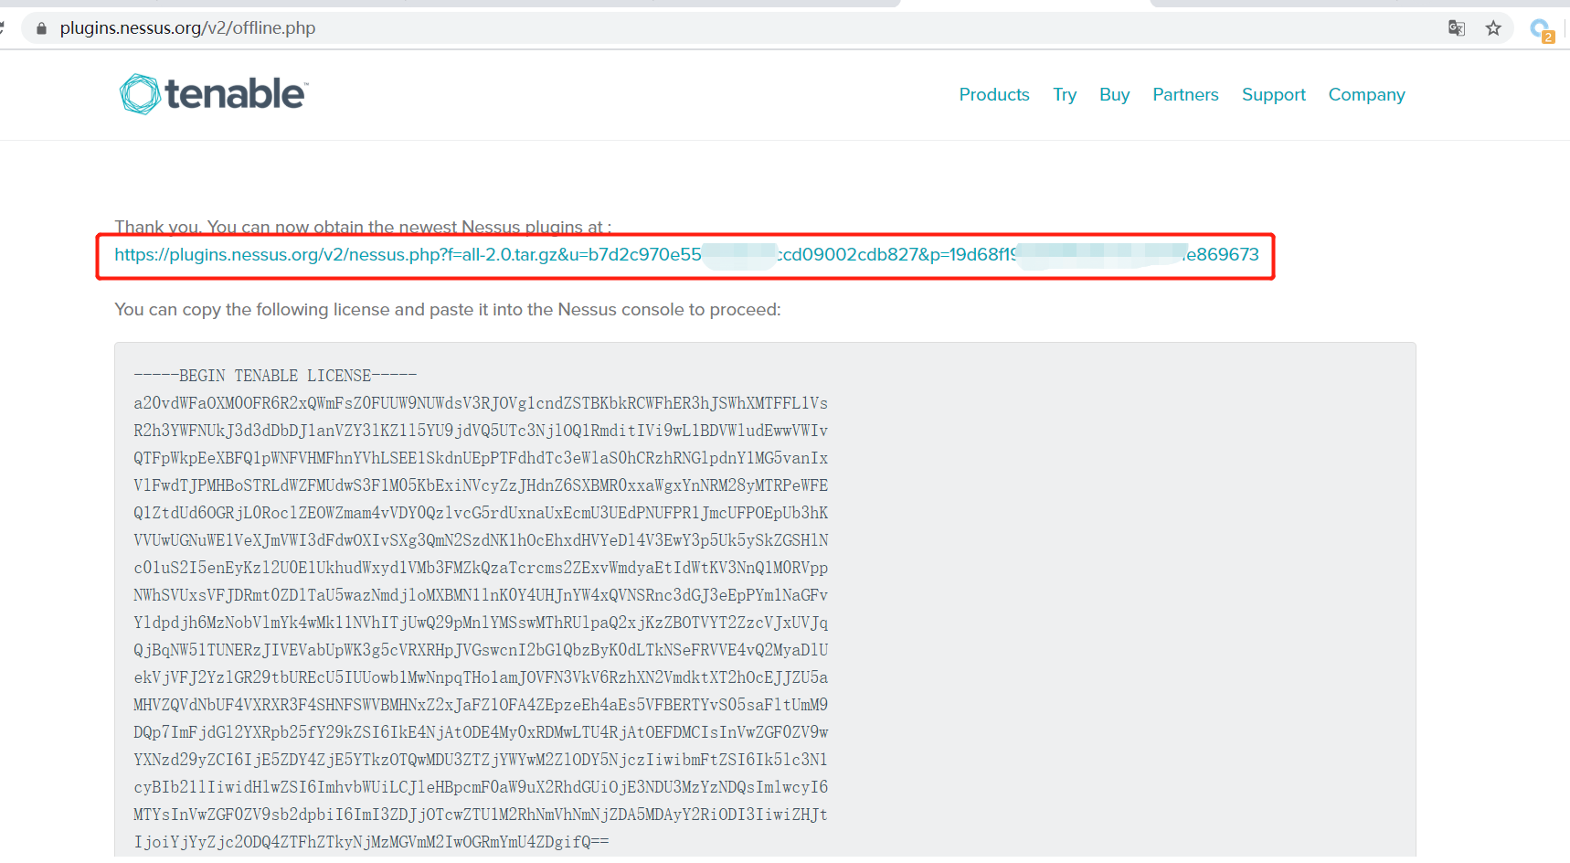Click the translate page icon
This screenshot has height=863, width=1570.
click(1457, 28)
